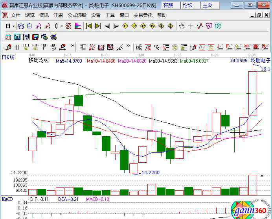The image size is (272, 219).
Task: Click the save floppy disk icon
Action: (x=35, y=37)
